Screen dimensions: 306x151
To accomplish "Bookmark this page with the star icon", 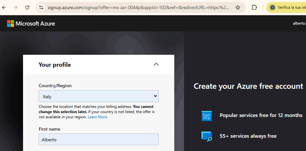I will pyautogui.click(x=238, y=7).
